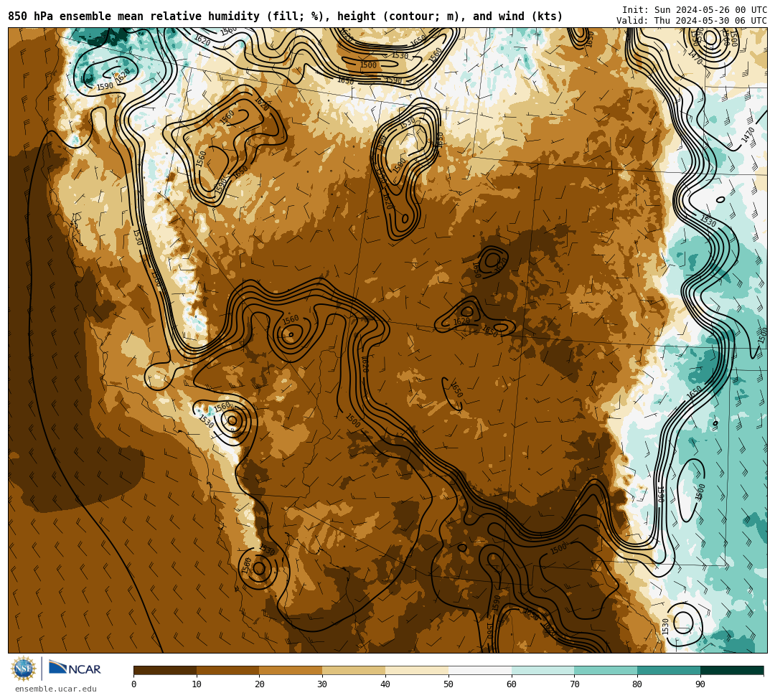Pick the 40–50% pale cream colorbar segment

[417, 670]
